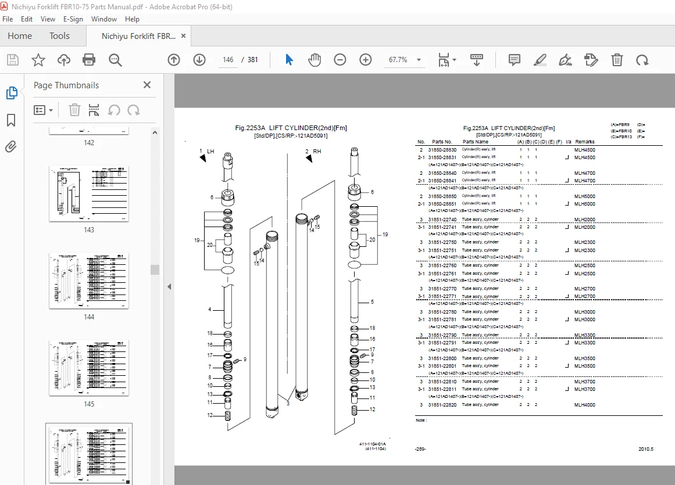Zoom out with the minus icon
This screenshot has height=485, width=675.
340,60
